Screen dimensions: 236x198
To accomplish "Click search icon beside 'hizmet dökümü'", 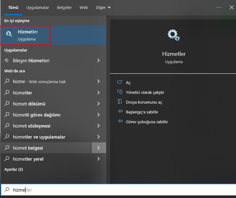I will click(x=7, y=104).
